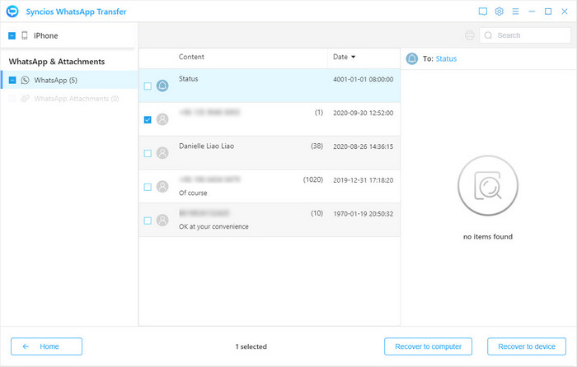Click bell icon next to 'To: Status'
The height and width of the screenshot is (367, 577).
(x=412, y=58)
